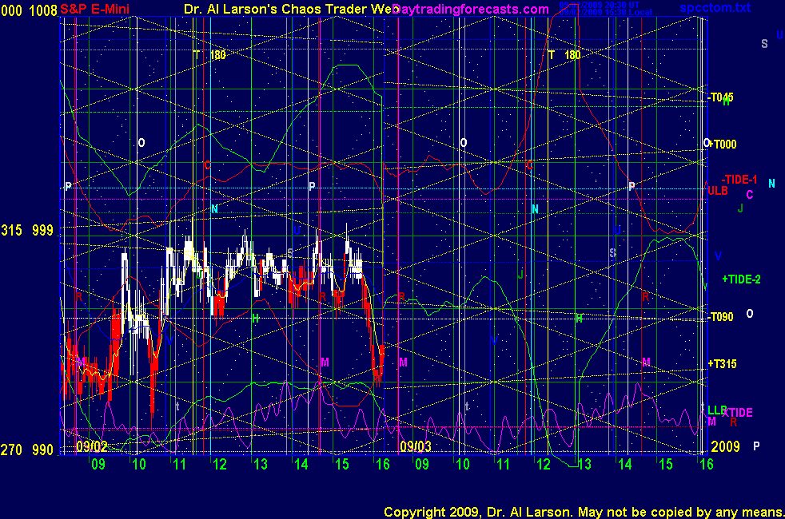Click the red "ULB" label
This screenshot has height=519, width=785.
tap(718, 191)
